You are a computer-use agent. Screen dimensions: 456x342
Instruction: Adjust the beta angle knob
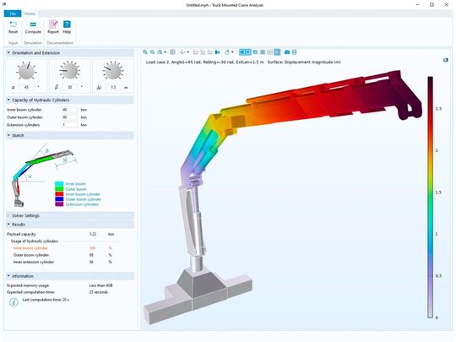70,71
